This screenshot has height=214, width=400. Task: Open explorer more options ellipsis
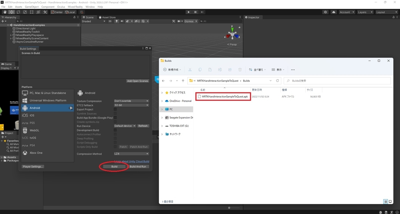point(293,70)
